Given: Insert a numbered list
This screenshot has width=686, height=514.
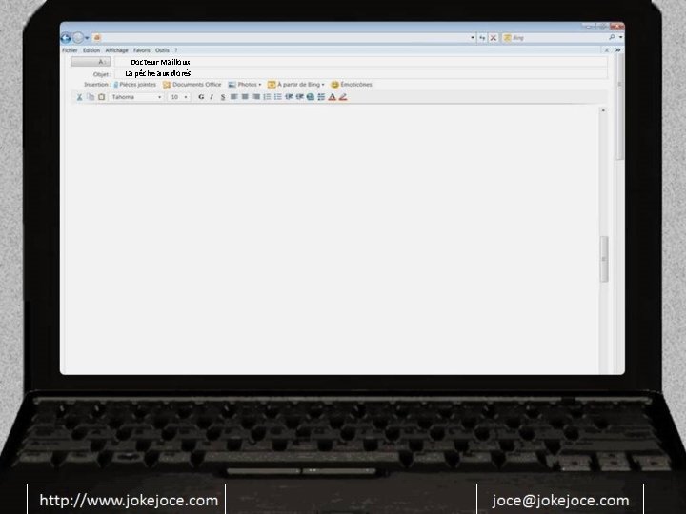Looking at the screenshot, I should tap(267, 97).
